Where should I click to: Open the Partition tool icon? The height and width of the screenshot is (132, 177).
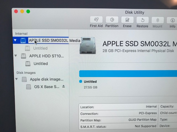tap(112, 20)
